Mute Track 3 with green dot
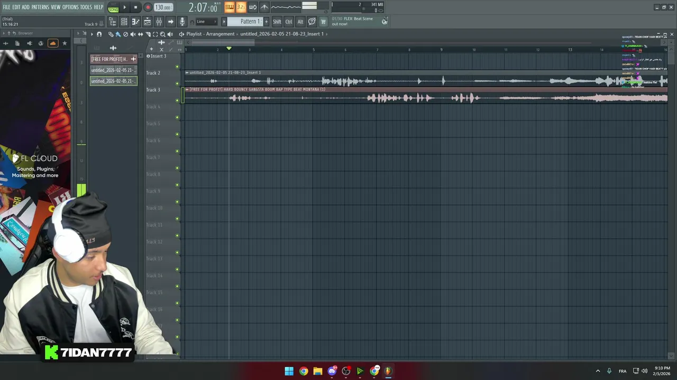 click(x=177, y=100)
